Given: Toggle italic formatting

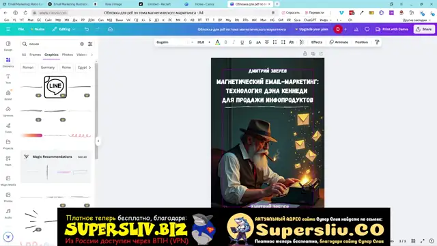Looking at the screenshot, I should point(234,42).
